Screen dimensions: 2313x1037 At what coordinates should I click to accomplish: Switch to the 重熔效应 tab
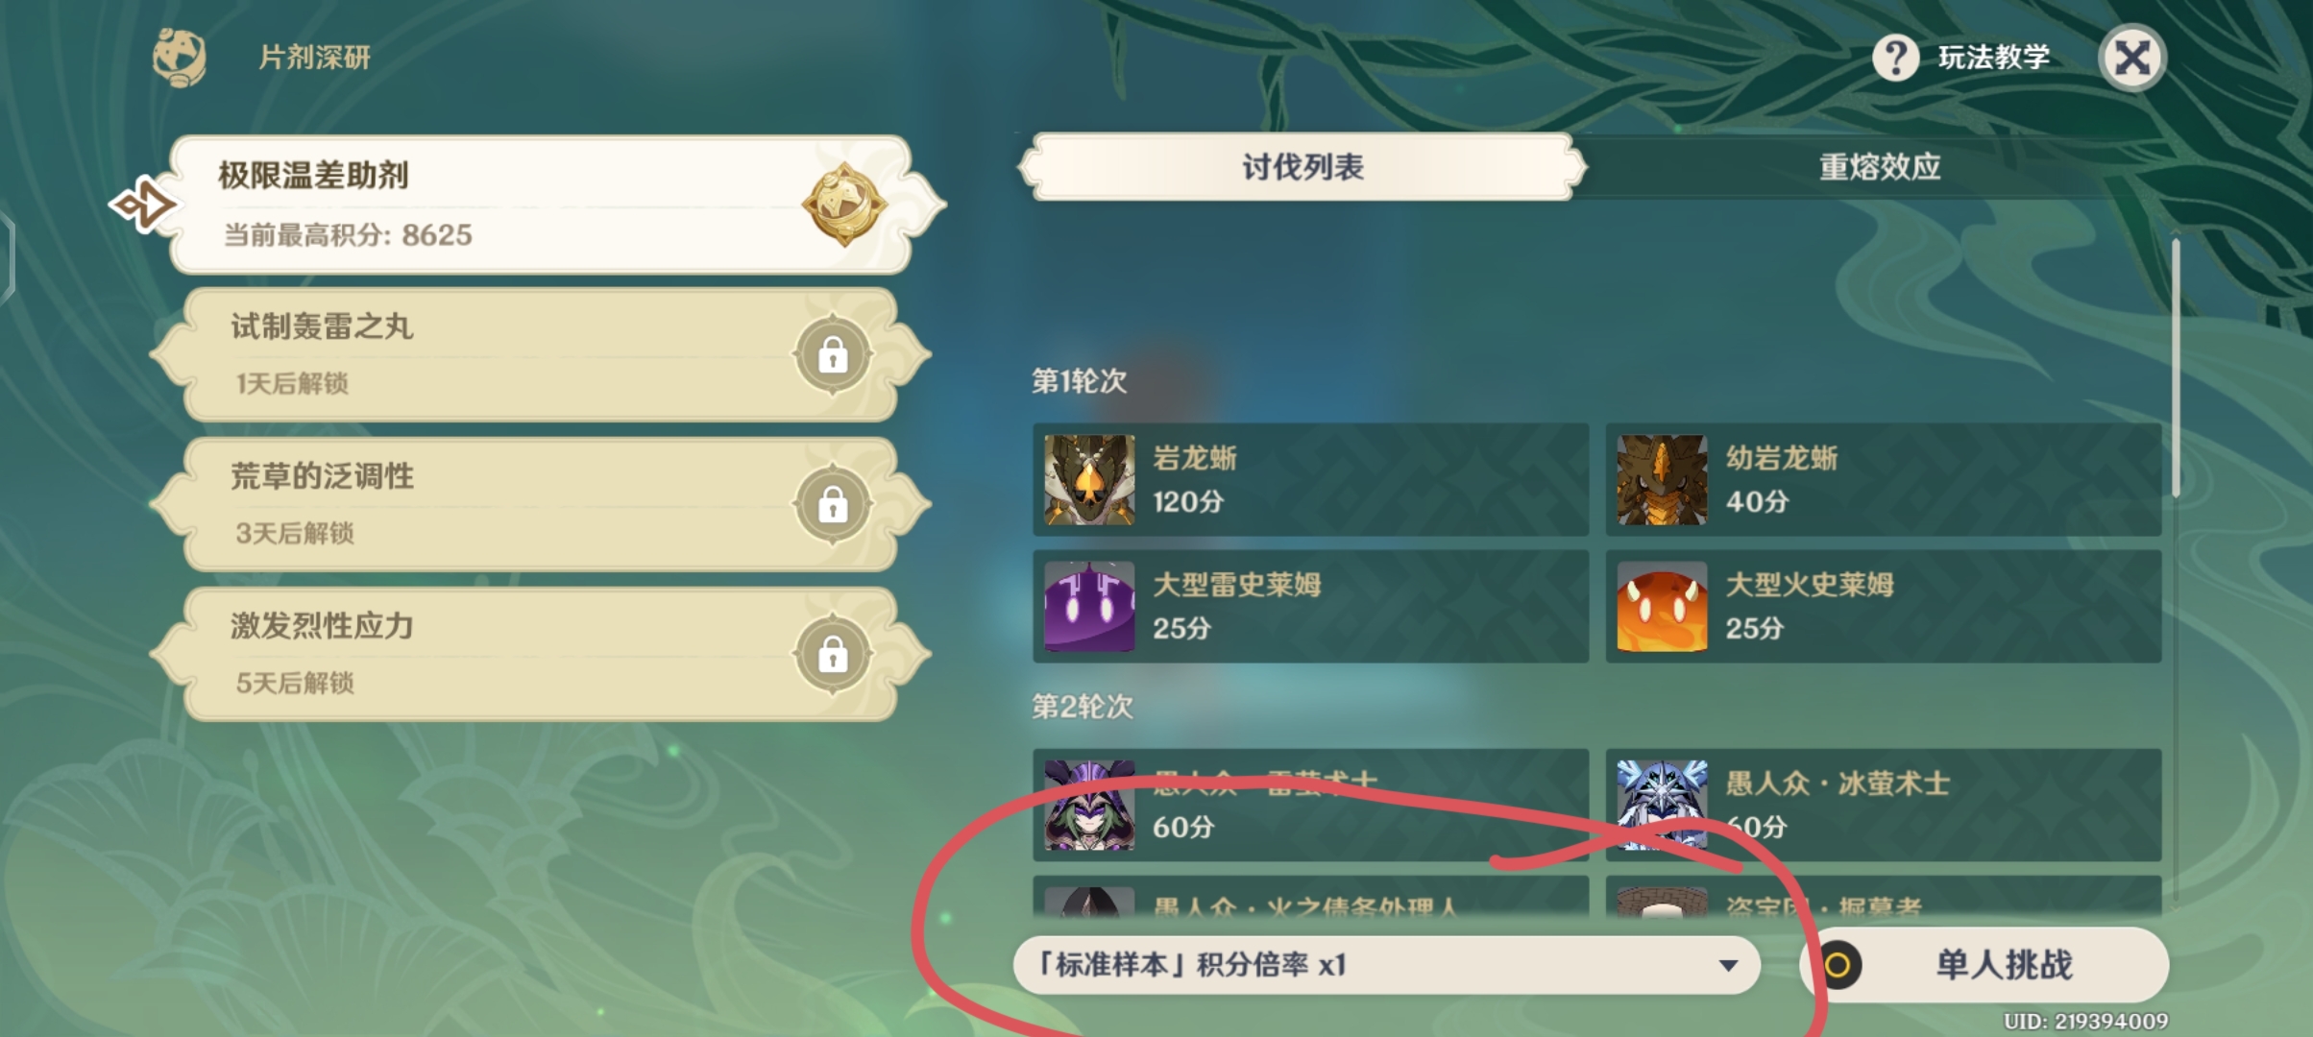point(1879,167)
